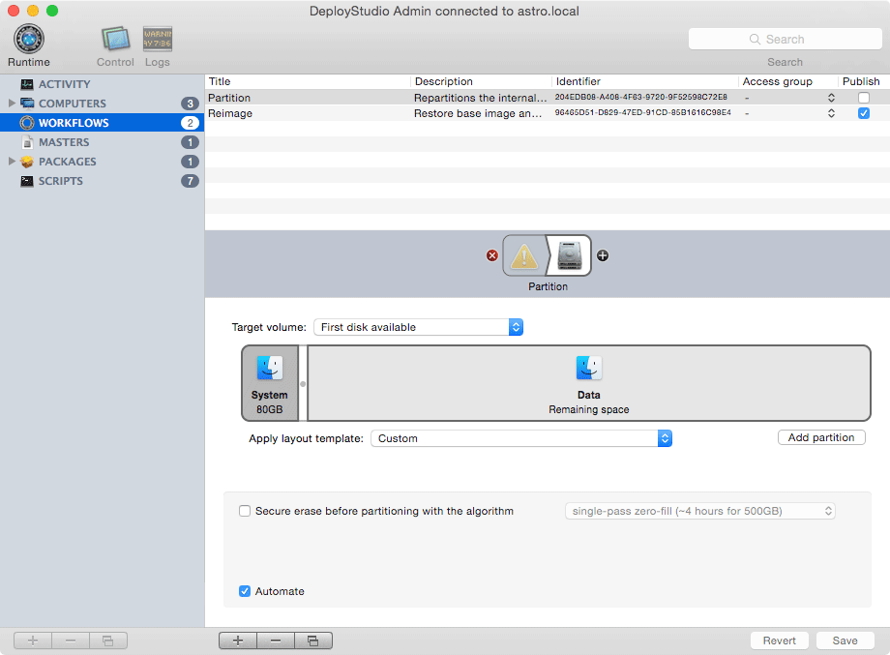The height and width of the screenshot is (655, 890).
Task: Open Access group popup for Reimage row
Action: [831, 113]
